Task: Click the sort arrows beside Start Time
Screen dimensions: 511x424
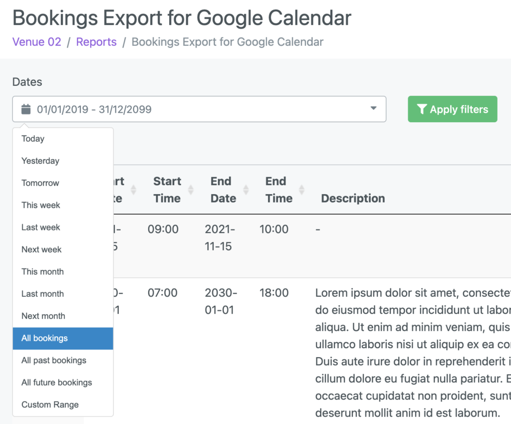Action: click(191, 190)
